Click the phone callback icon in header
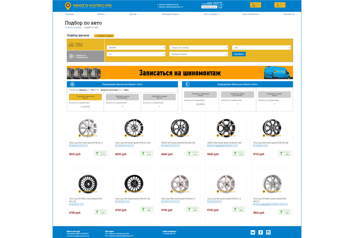354x238 pixels. coord(221,5)
